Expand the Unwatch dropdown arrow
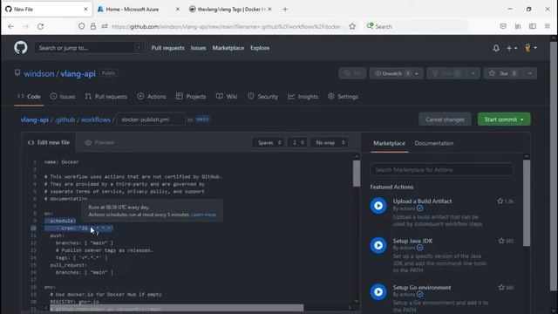This screenshot has width=558, height=314. [x=417, y=73]
